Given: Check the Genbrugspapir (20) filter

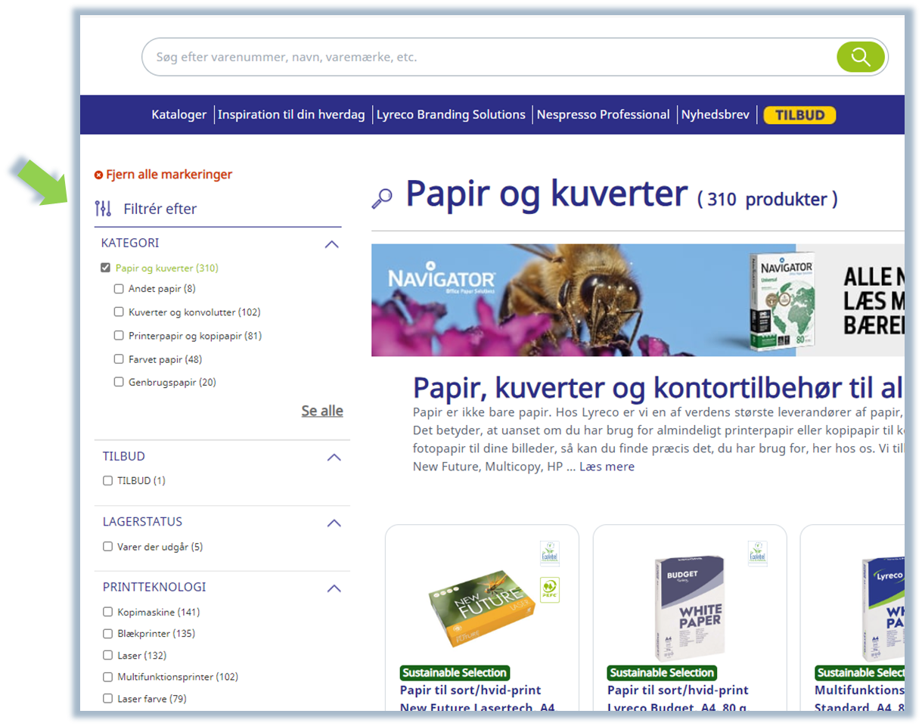Looking at the screenshot, I should [x=119, y=382].
